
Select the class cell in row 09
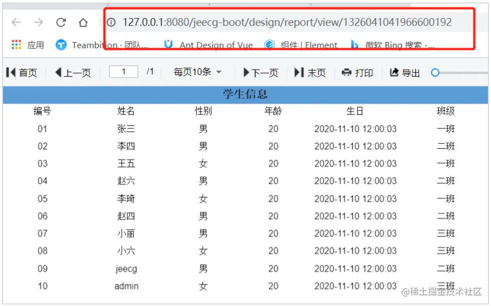click(445, 268)
